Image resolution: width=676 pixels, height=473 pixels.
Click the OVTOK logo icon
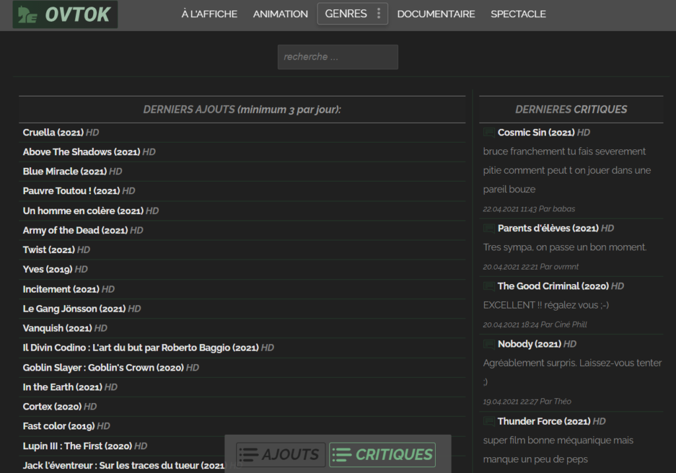point(28,15)
